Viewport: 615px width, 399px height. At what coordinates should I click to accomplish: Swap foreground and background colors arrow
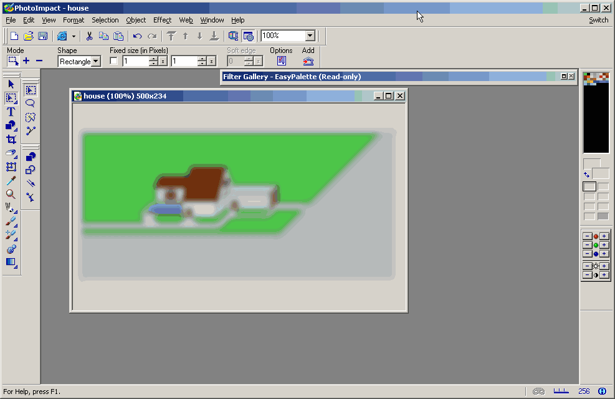[x=587, y=175]
